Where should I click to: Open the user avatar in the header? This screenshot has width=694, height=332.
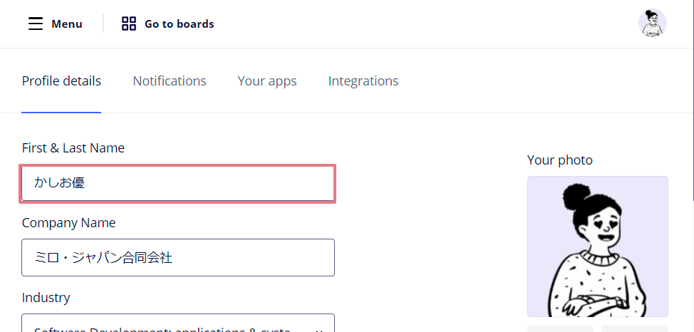pos(653,23)
